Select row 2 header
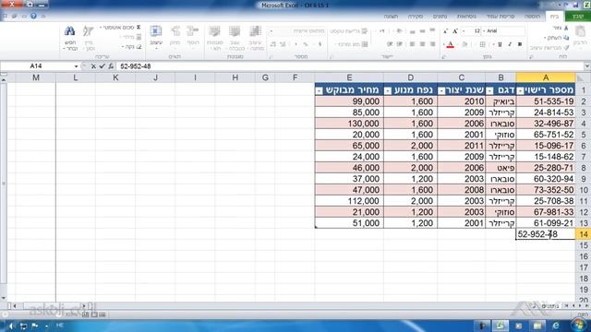591x332 pixels. click(583, 101)
